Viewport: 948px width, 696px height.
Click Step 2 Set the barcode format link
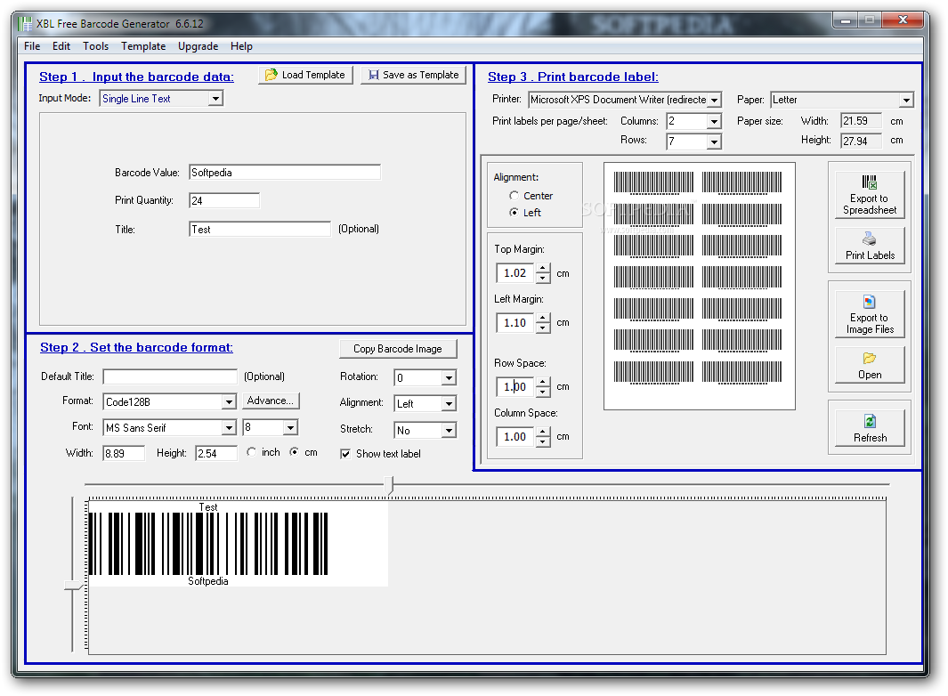click(137, 347)
